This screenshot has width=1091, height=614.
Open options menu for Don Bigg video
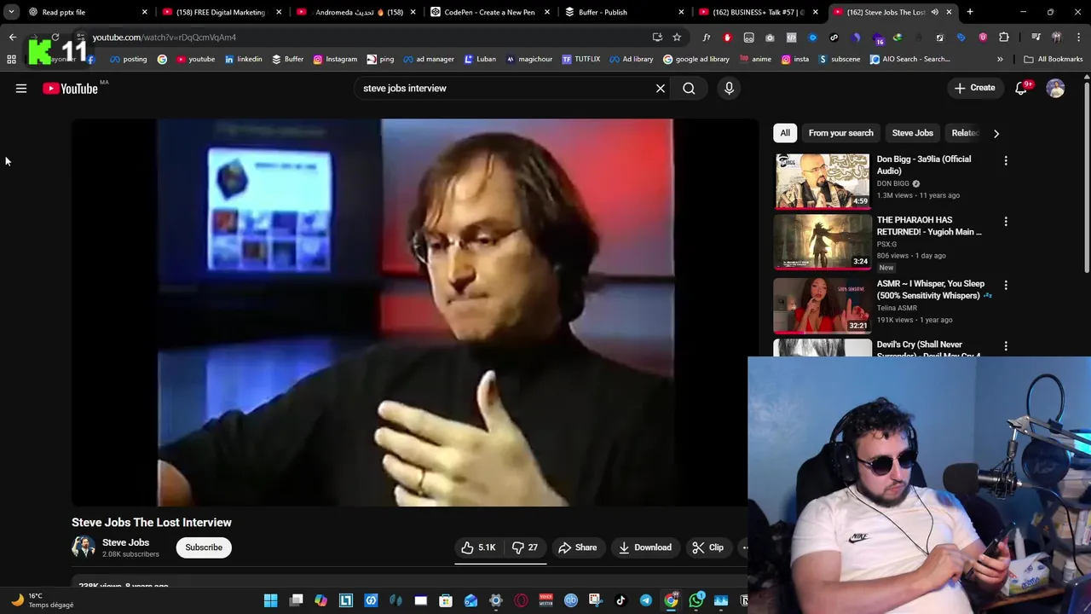click(1006, 160)
